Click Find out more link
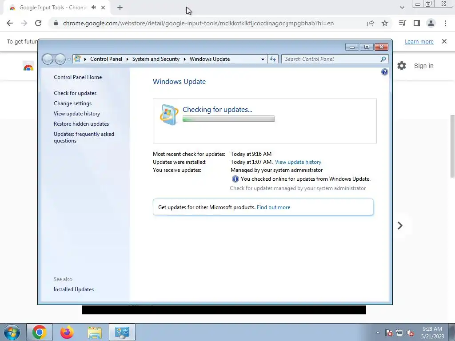The height and width of the screenshot is (341, 455). coord(273,207)
